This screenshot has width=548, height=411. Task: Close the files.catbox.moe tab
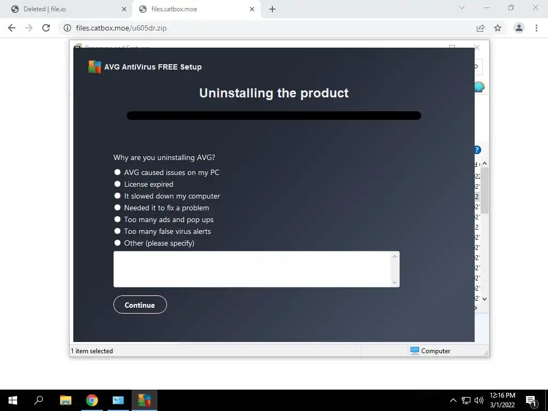point(252,9)
